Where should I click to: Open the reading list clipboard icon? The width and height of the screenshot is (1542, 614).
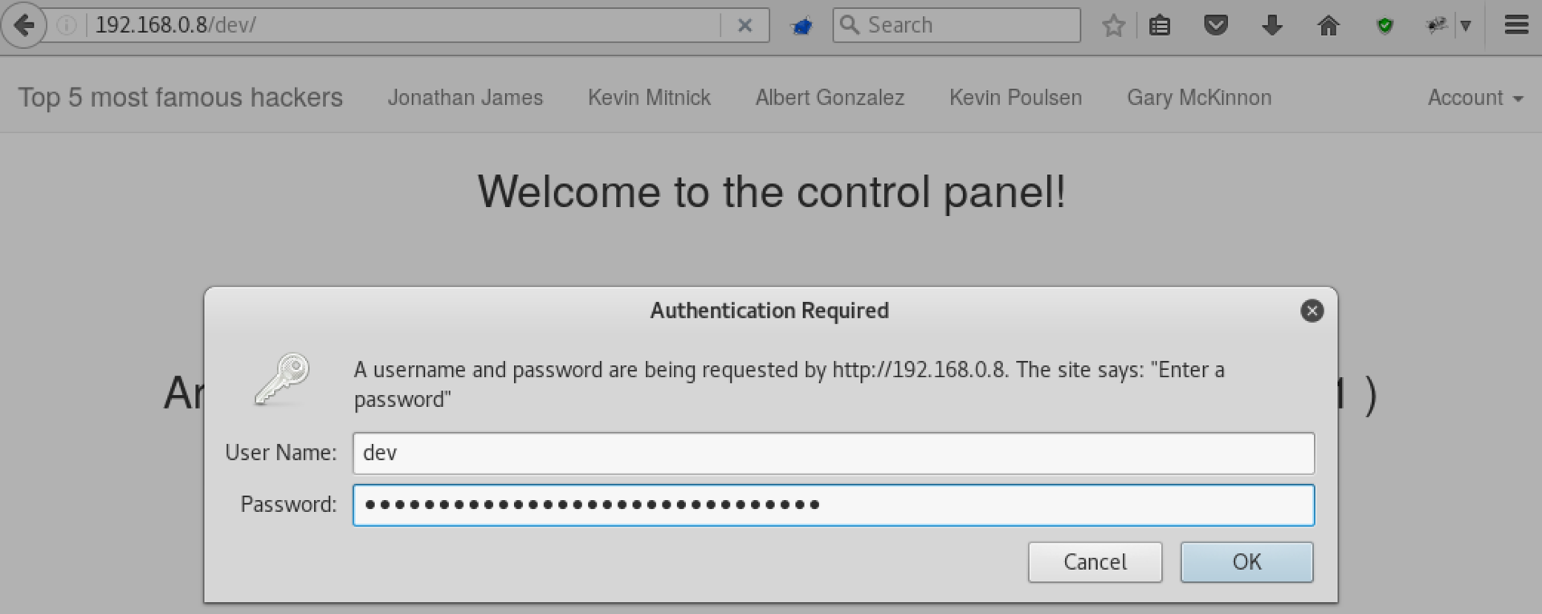coord(1160,25)
